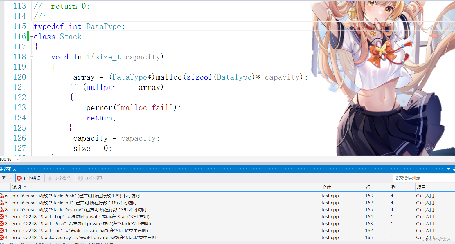Switch to the 断点 tab
Viewport: 455px width, 244px height.
point(25,243)
